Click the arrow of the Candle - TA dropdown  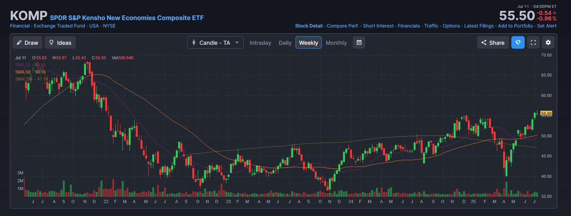[237, 42]
